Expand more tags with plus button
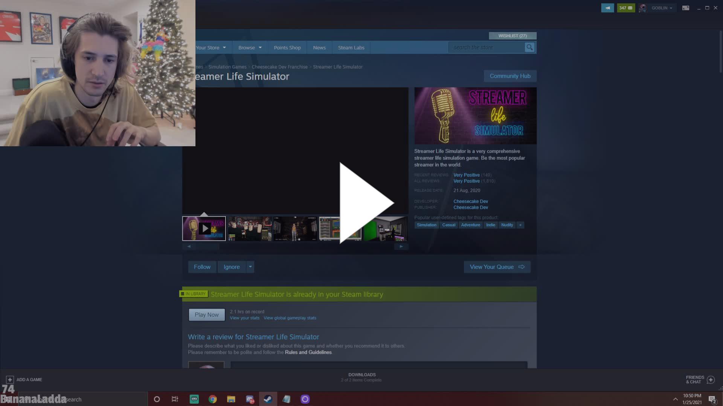Screen dimensions: 723x406 point(520,225)
